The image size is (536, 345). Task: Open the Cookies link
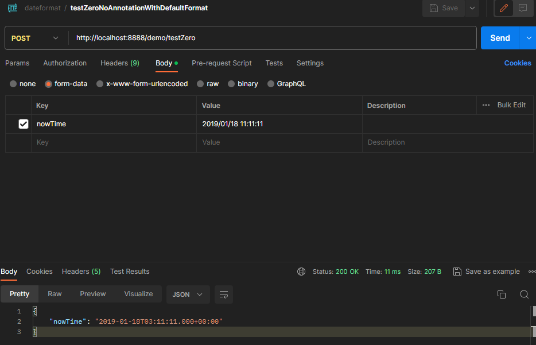pos(518,63)
